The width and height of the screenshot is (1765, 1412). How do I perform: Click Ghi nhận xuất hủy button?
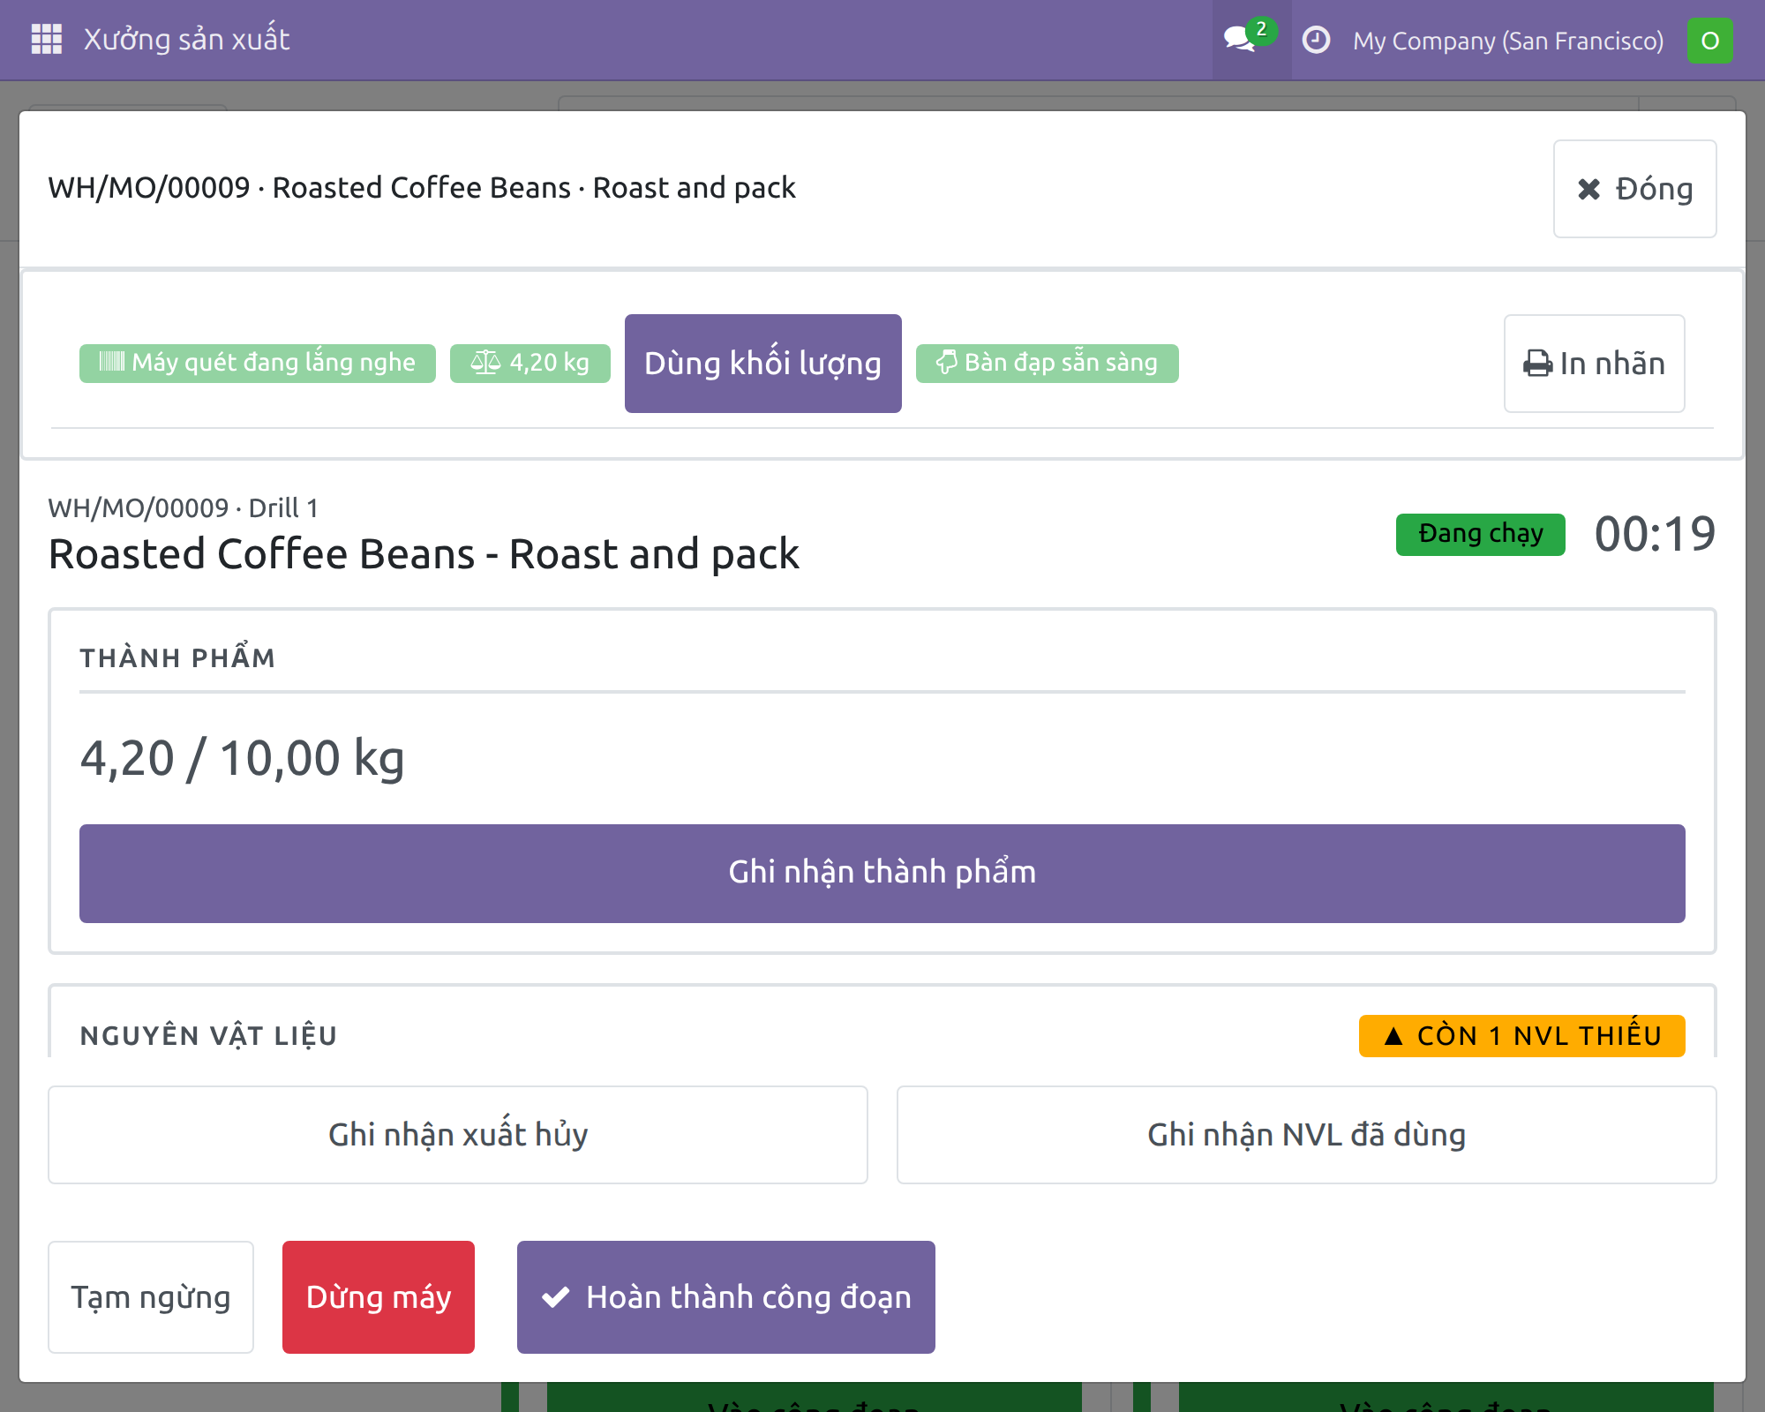tap(458, 1135)
